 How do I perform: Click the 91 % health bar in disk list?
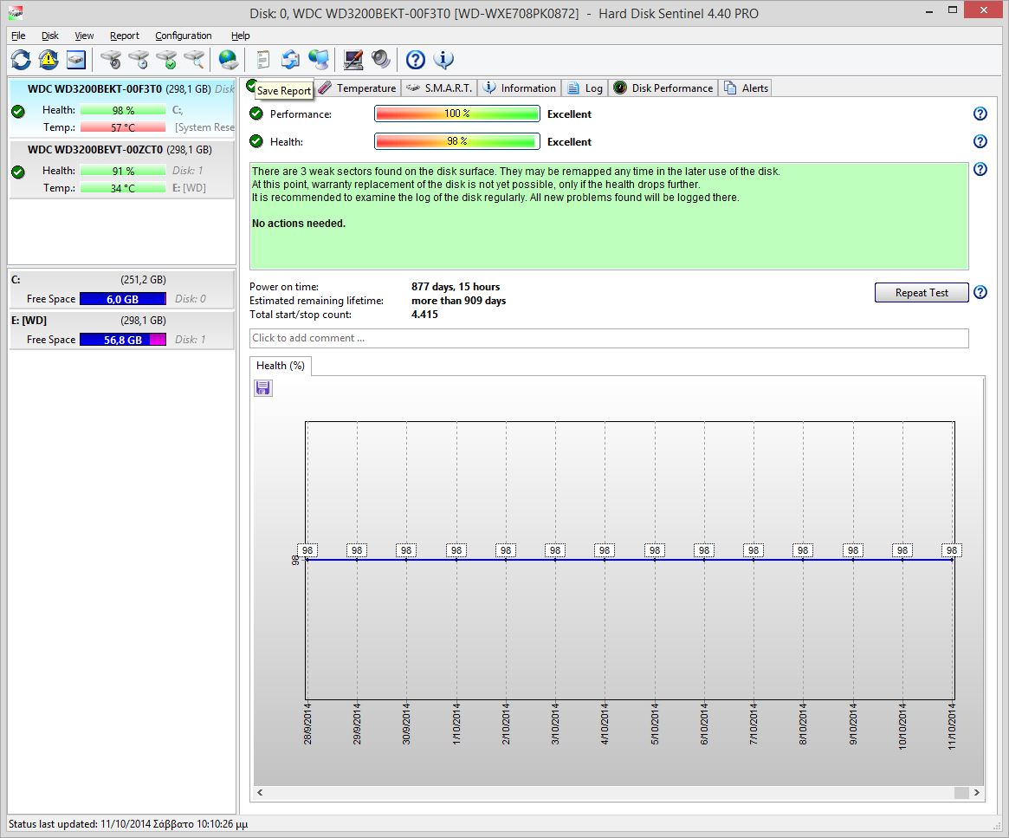click(x=123, y=171)
